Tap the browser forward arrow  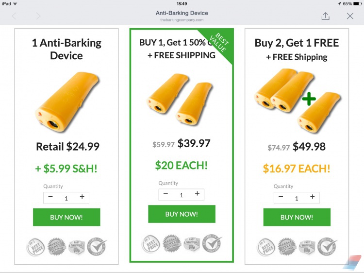coord(38,16)
